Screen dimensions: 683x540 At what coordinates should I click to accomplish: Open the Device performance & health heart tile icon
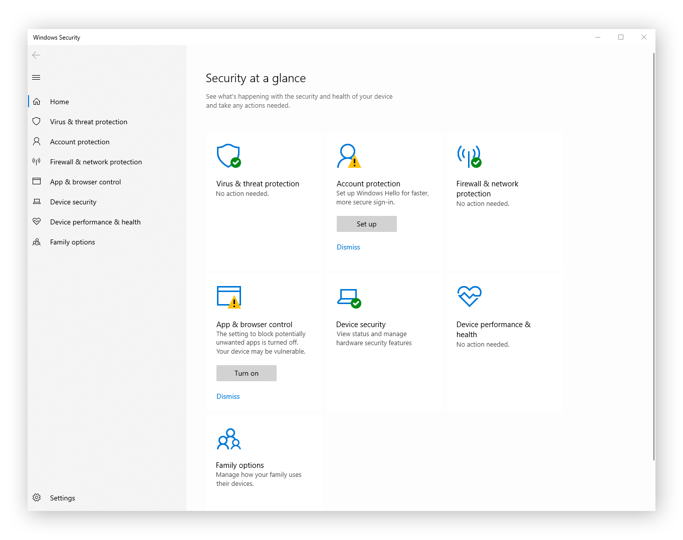470,296
